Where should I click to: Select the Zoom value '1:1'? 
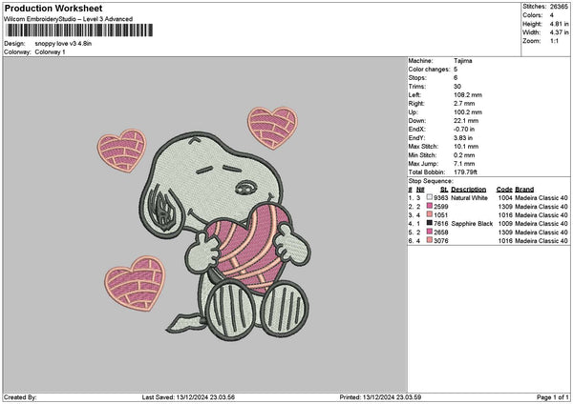[x=554, y=41]
